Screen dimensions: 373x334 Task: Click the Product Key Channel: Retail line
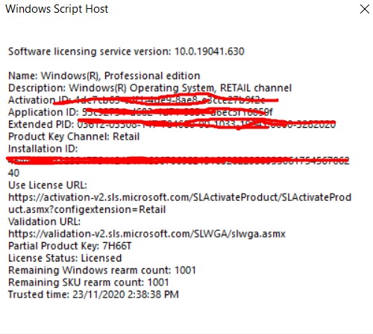tap(74, 137)
